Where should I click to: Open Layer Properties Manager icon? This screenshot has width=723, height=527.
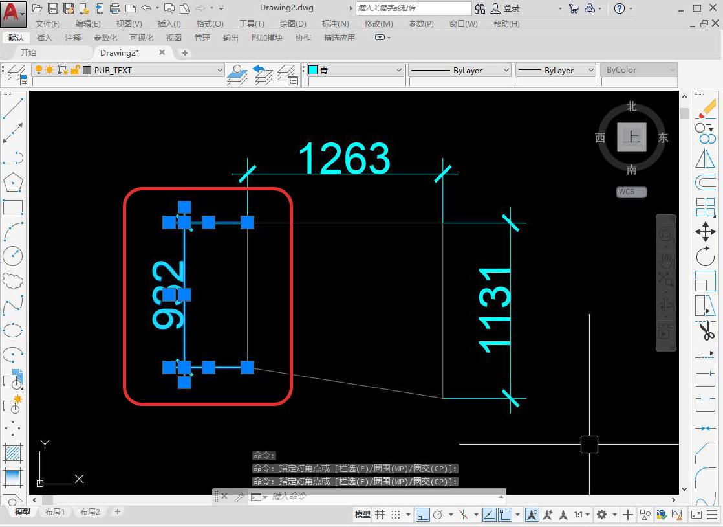[x=16, y=74]
